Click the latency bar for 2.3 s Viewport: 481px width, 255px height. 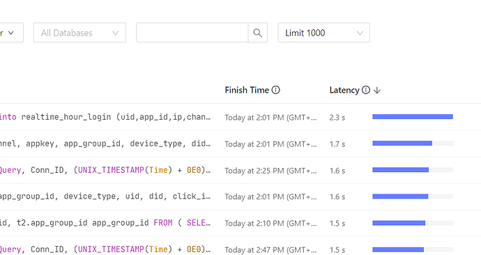413,116
